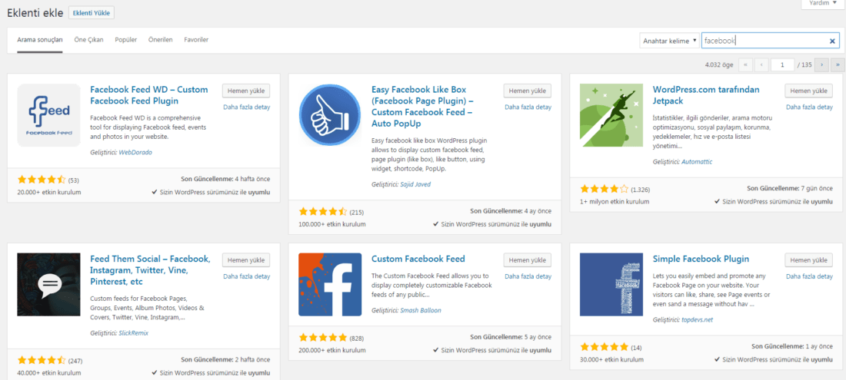Install Custom Facebook Feed plugin
Viewport: 846px width, 380px height.
pos(528,260)
